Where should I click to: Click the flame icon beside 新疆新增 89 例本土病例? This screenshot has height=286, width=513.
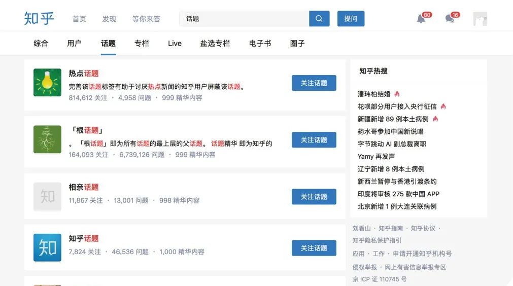[435, 119]
